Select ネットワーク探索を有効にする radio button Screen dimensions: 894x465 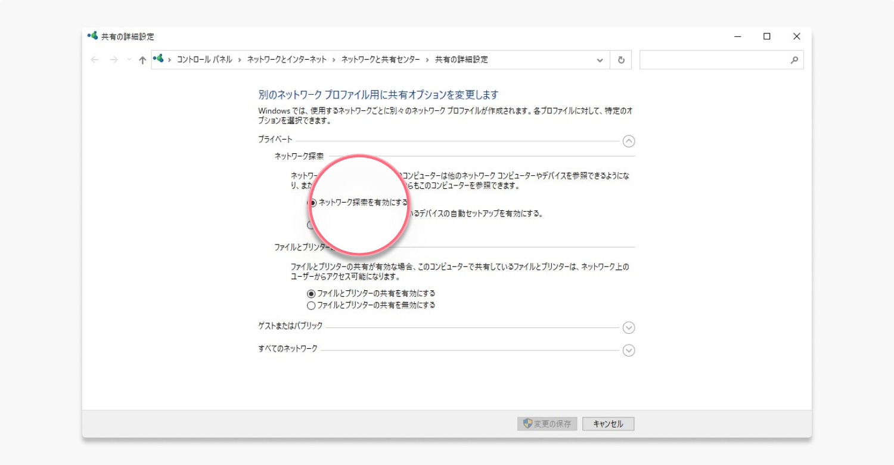pos(312,203)
